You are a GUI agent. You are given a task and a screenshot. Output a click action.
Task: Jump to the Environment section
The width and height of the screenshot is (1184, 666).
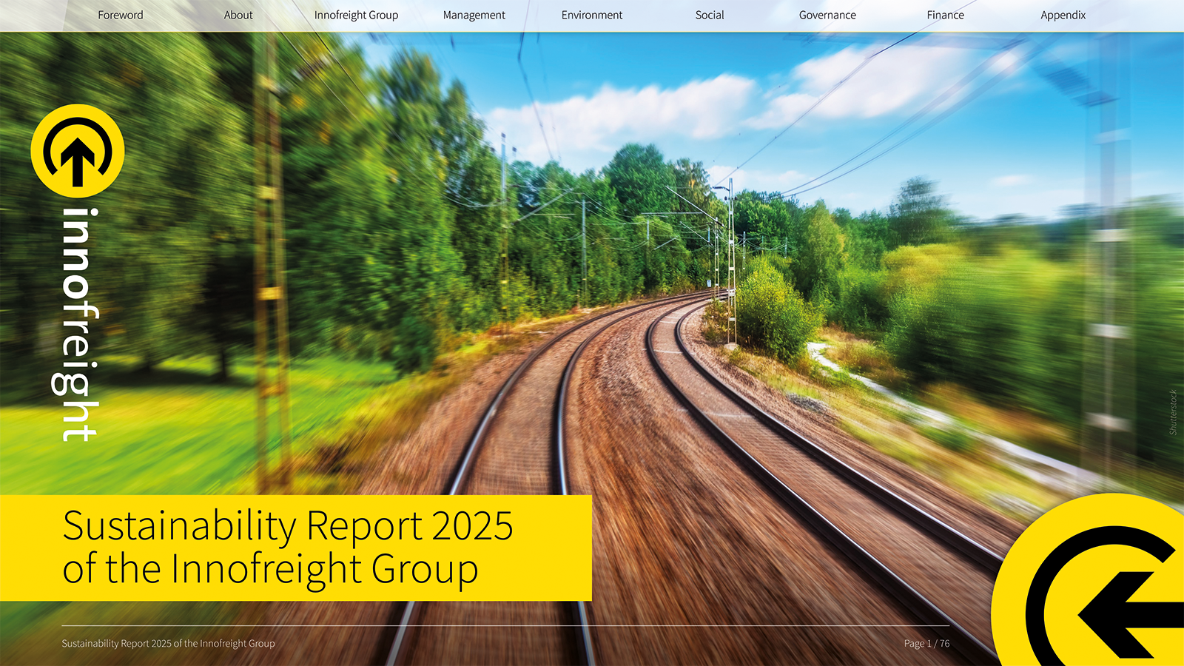592,15
